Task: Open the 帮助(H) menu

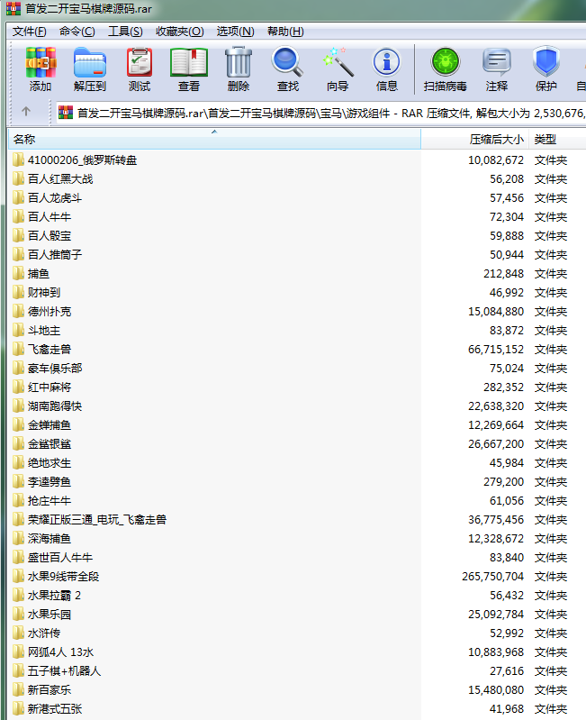Action: pyautogui.click(x=285, y=32)
